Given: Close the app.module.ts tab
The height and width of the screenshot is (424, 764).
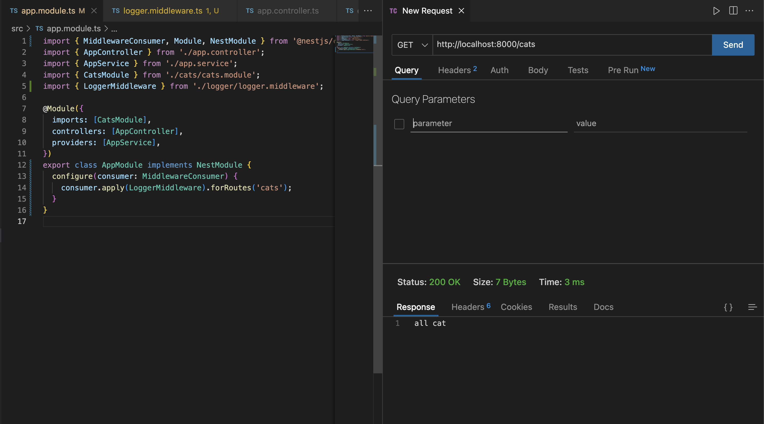Looking at the screenshot, I should click(94, 11).
